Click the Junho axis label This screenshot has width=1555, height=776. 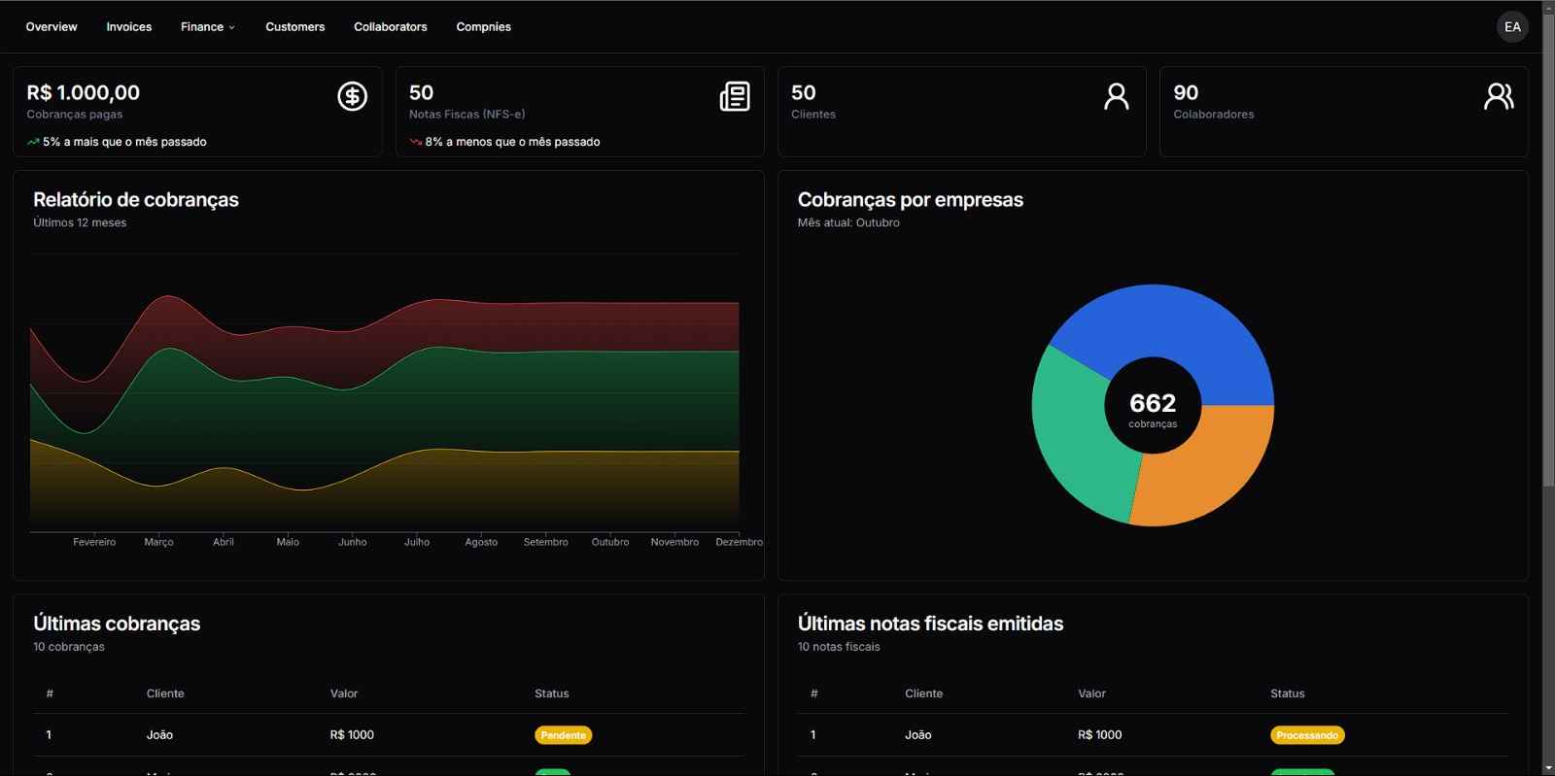(352, 542)
